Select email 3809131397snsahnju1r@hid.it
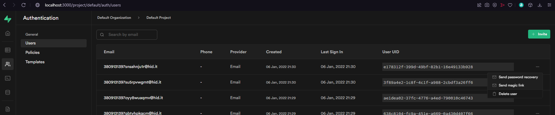 (130, 67)
